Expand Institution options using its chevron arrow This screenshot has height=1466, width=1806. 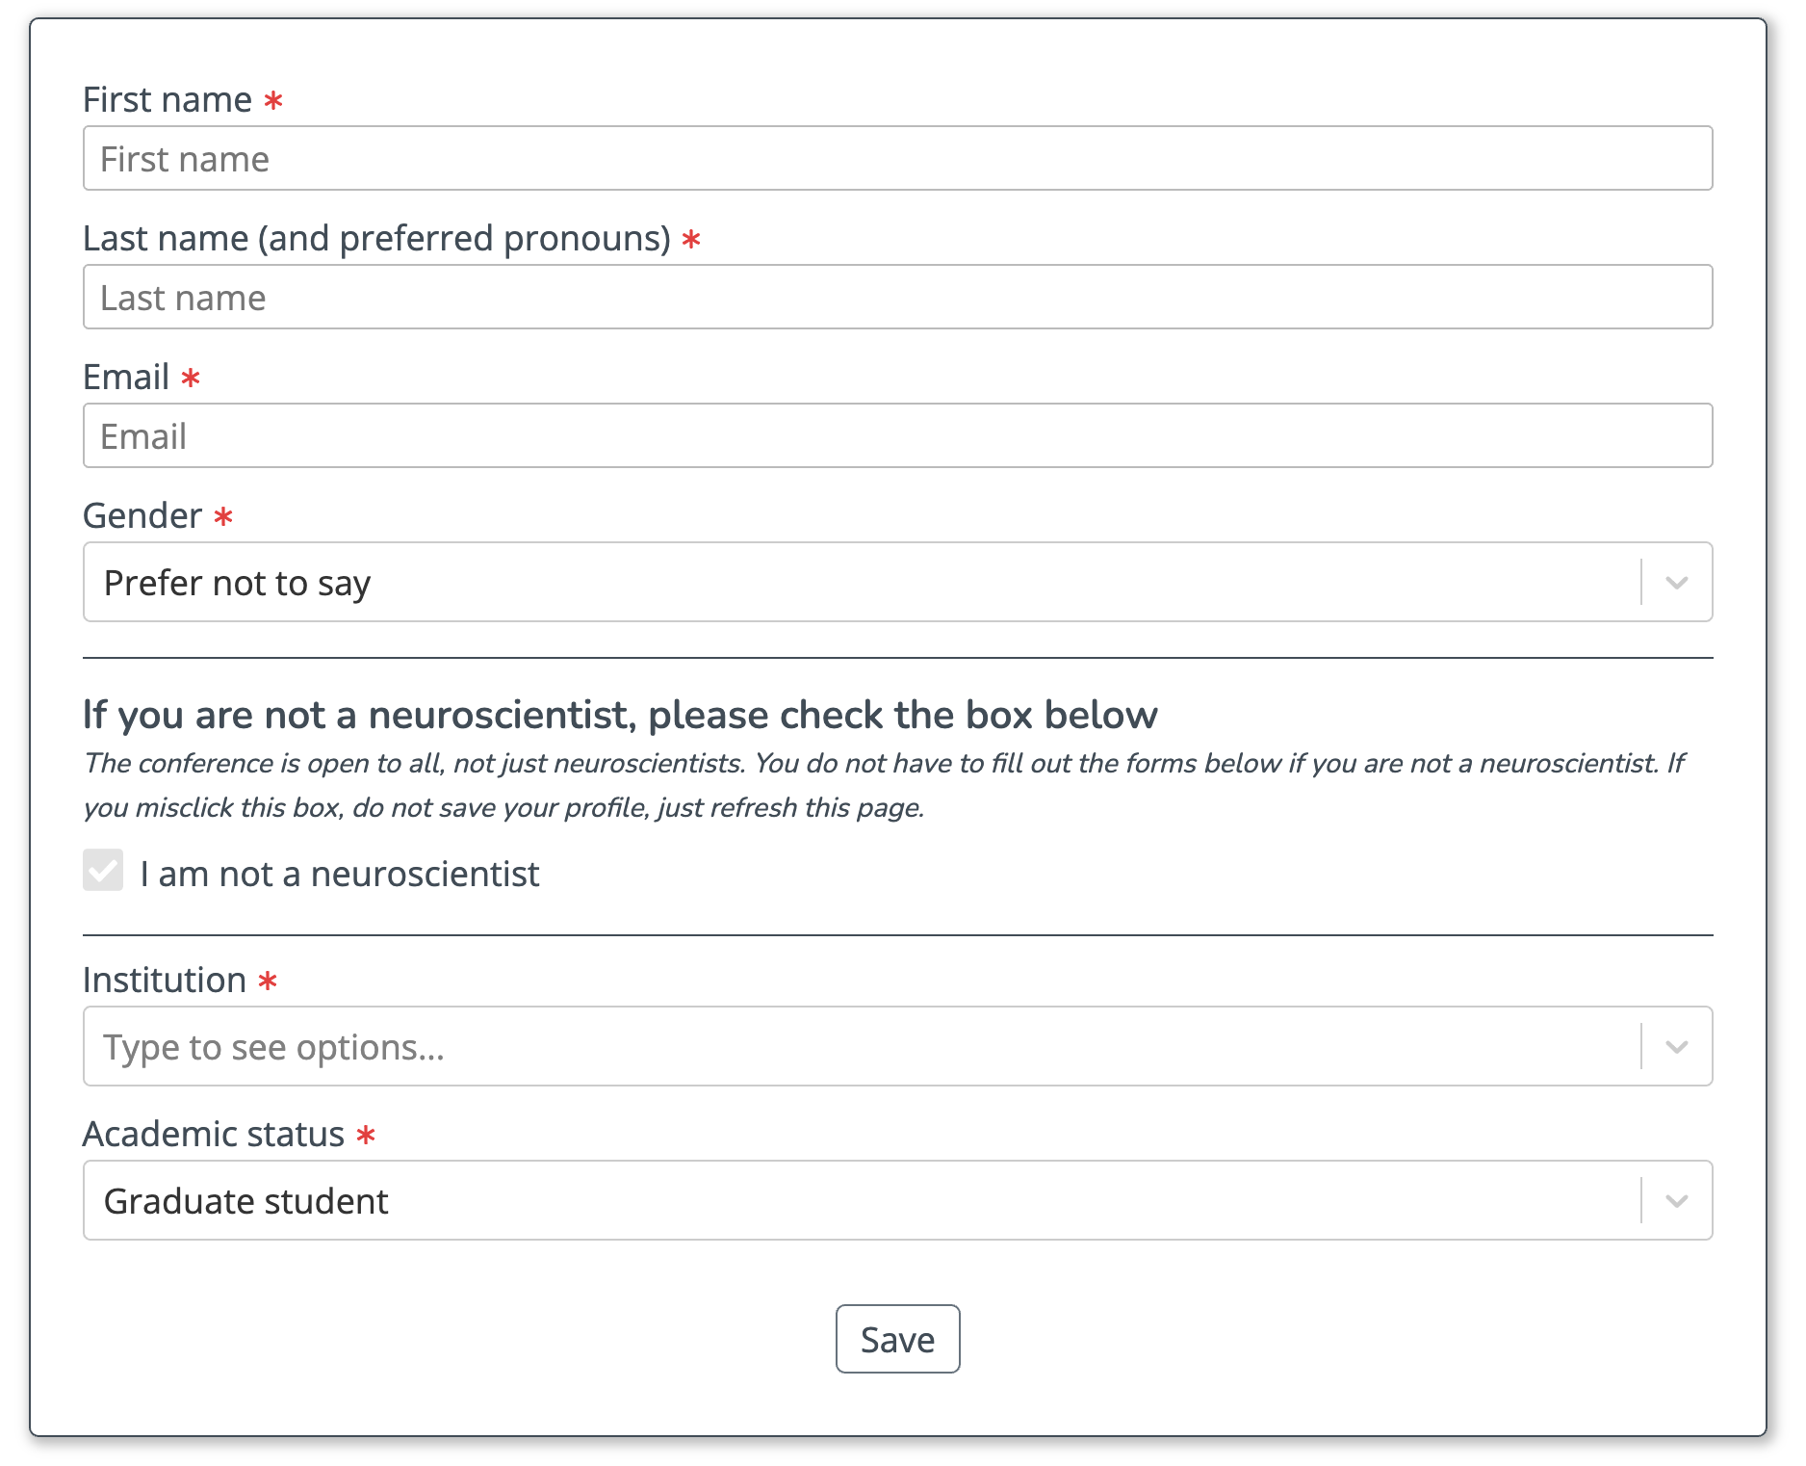point(1676,1047)
